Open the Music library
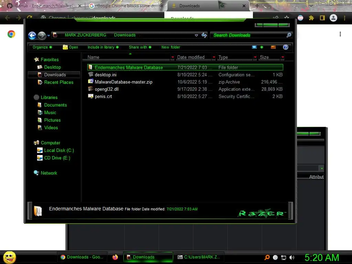 (x=50, y=113)
